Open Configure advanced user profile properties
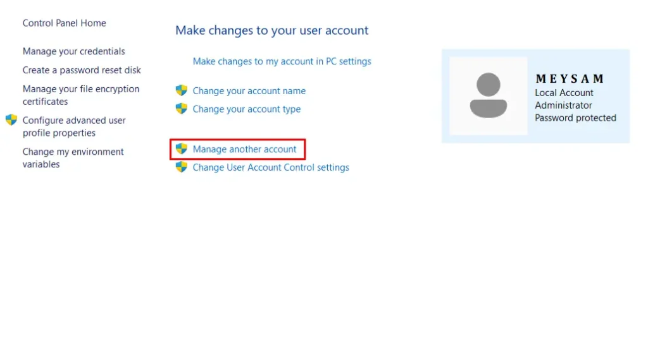This screenshot has height=364, width=648. point(73,126)
